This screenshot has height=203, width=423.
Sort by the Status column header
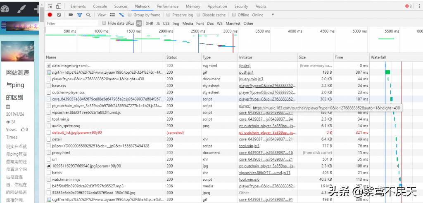183,57
